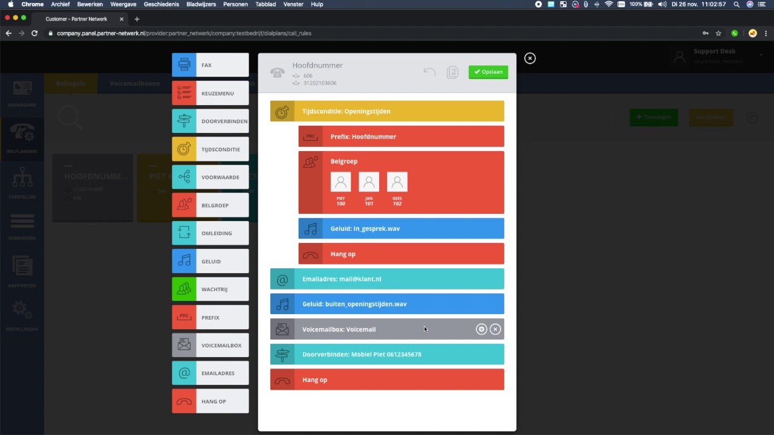Click the Belgroep step title
Viewport: 774px width, 435px height.
tap(344, 161)
